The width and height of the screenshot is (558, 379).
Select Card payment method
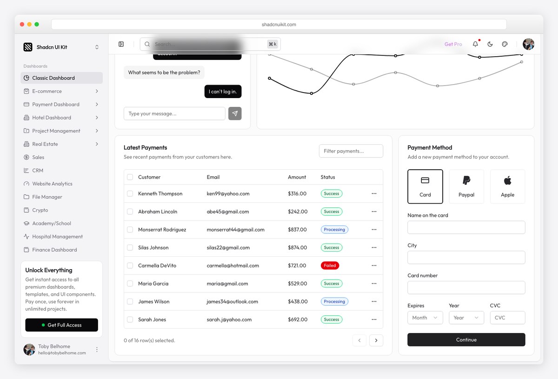tap(425, 186)
